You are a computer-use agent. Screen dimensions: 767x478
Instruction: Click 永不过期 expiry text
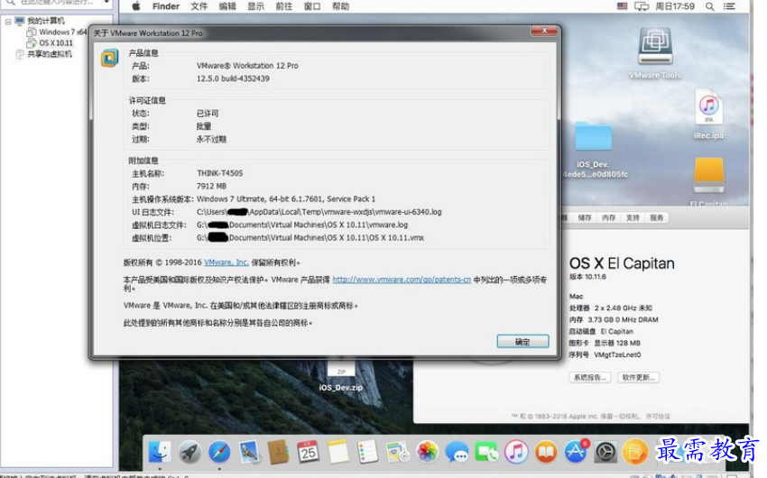point(211,139)
